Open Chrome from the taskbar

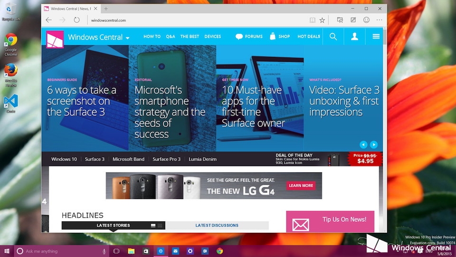tap(220, 251)
